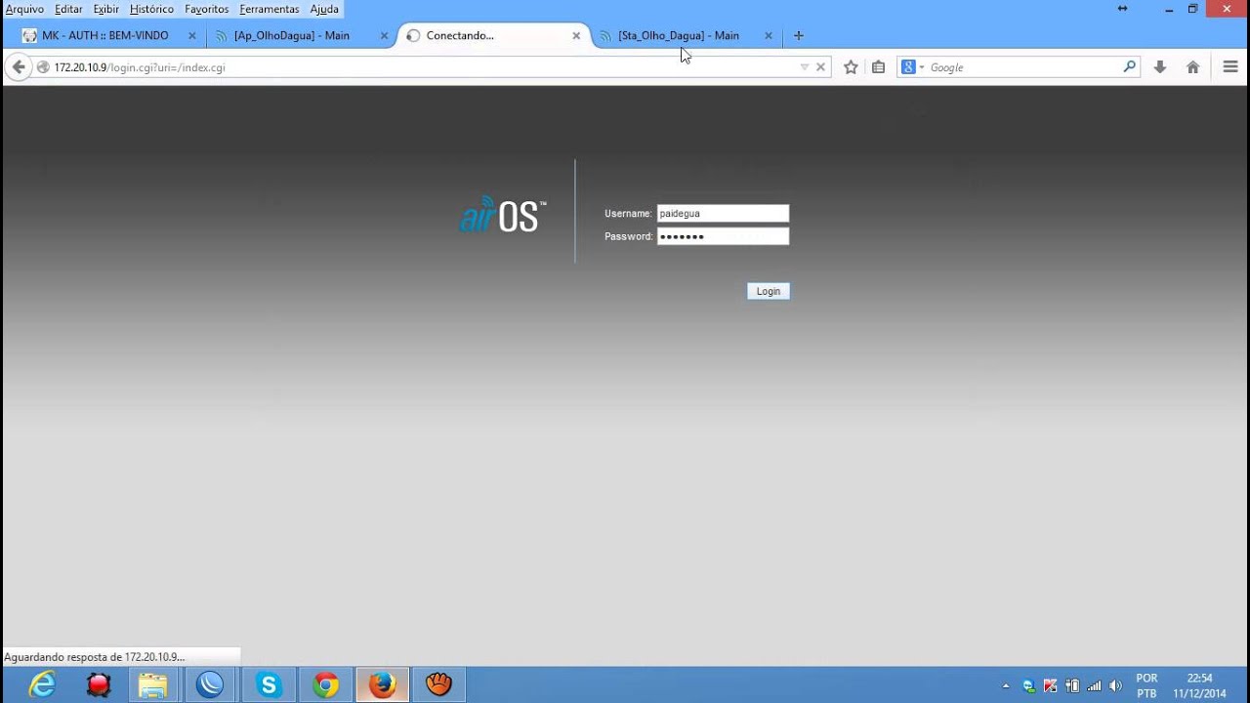Click the green network tray icon

point(1028,685)
